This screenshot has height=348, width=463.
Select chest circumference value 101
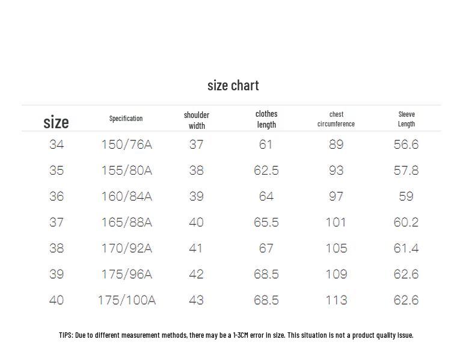click(336, 222)
